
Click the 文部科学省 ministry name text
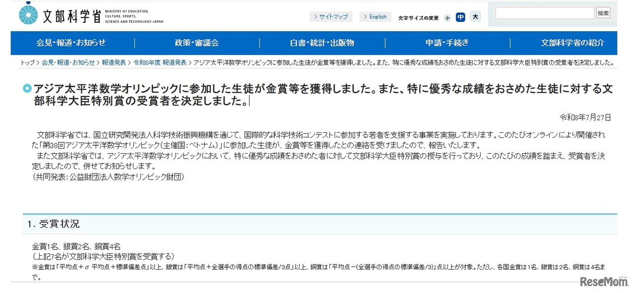click(72, 16)
